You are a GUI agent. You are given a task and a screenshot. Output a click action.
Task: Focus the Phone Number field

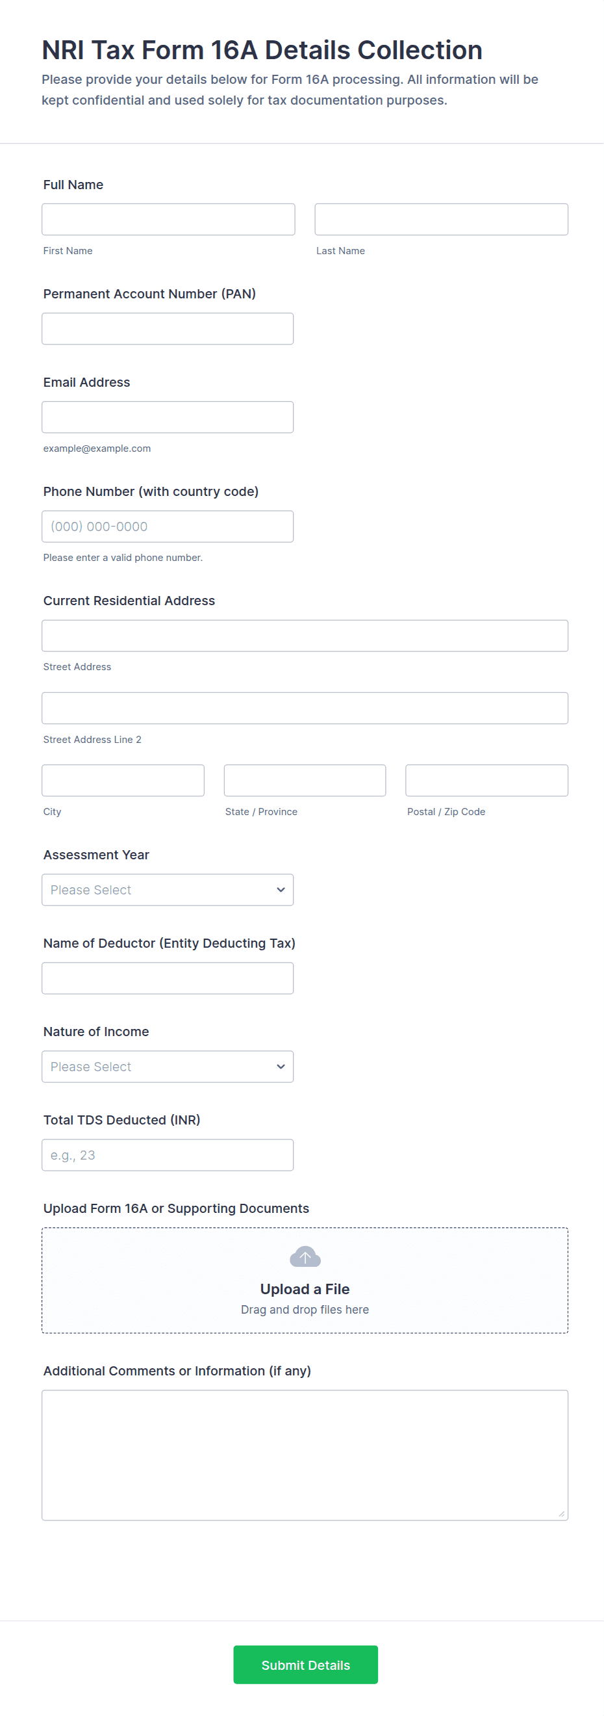pyautogui.click(x=167, y=526)
